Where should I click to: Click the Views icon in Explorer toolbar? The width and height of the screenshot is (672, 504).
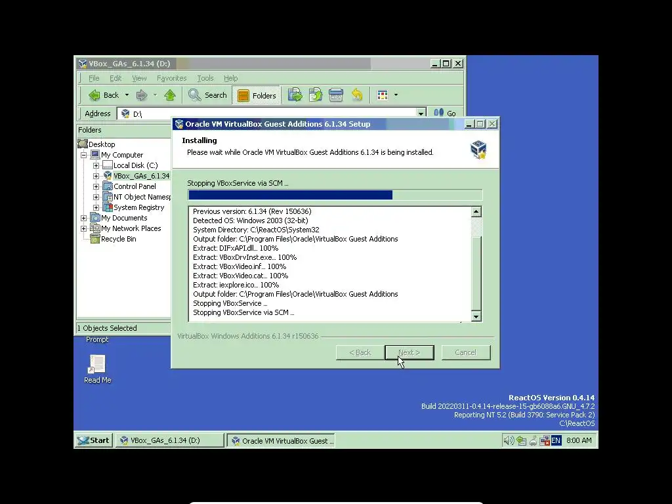[383, 95]
